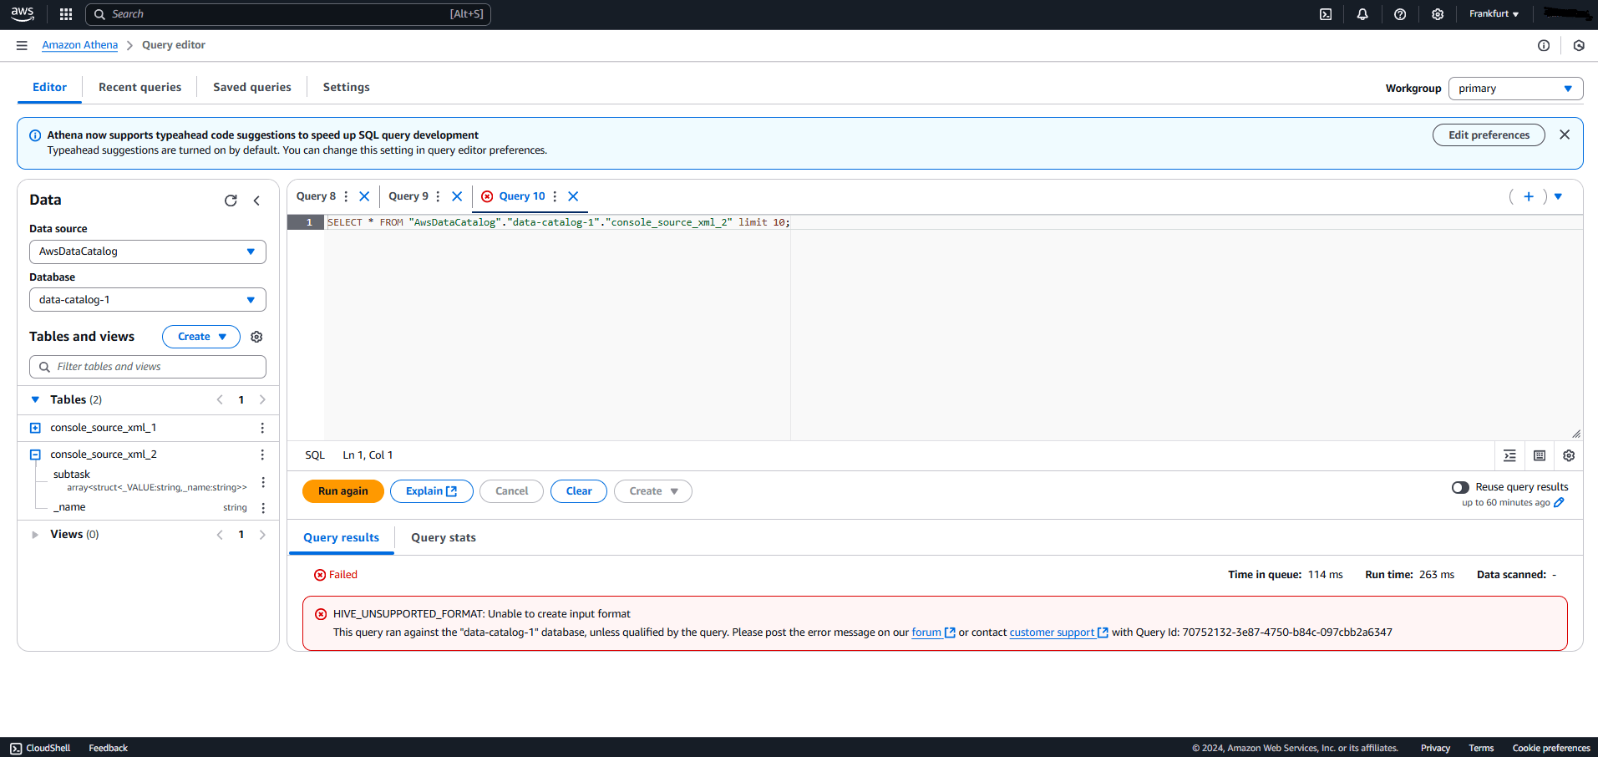This screenshot has width=1598, height=757.
Task: Select the Query results tab
Action: [x=341, y=537]
